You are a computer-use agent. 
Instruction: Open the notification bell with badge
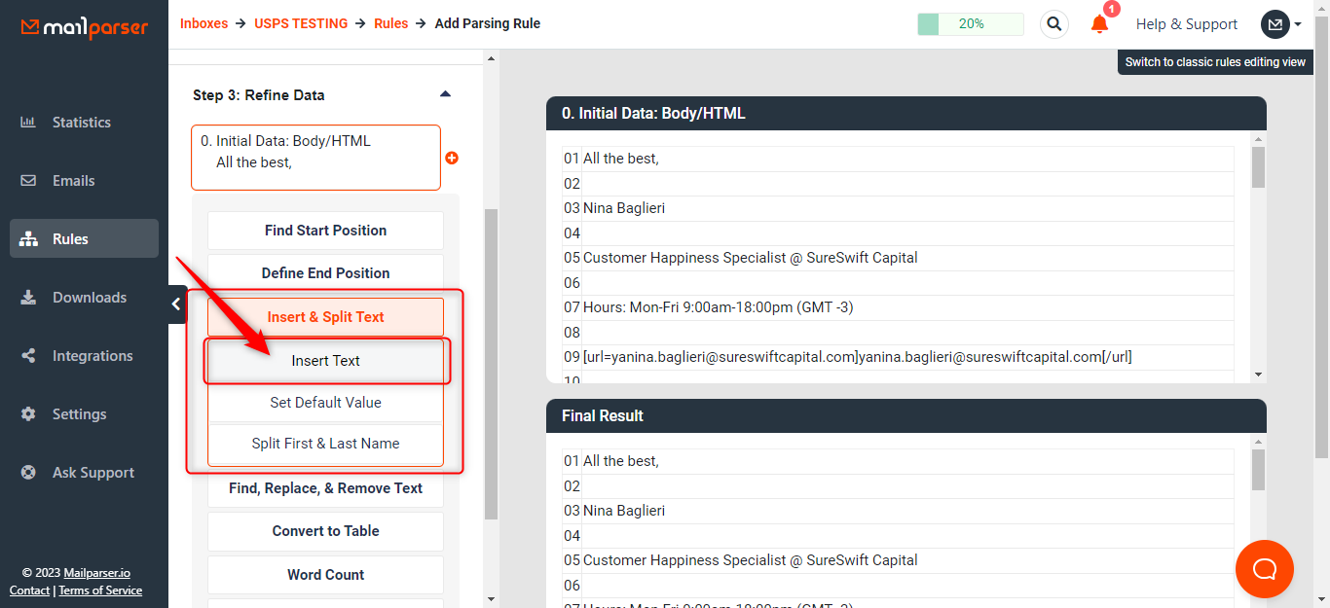pyautogui.click(x=1099, y=24)
